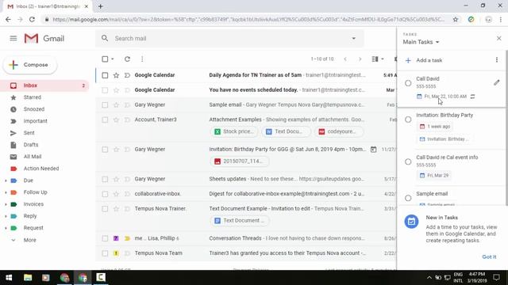Open the Invitation: Birthday linked email chip
Viewport: 508px width, 285px height.
[x=444, y=139]
